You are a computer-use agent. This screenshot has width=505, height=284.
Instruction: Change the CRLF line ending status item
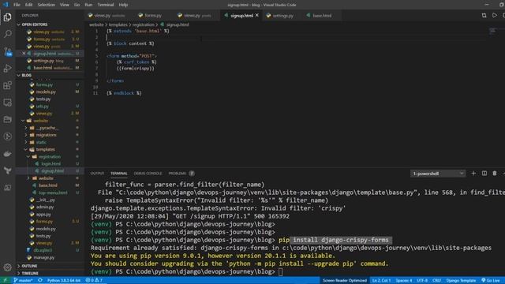point(436,280)
